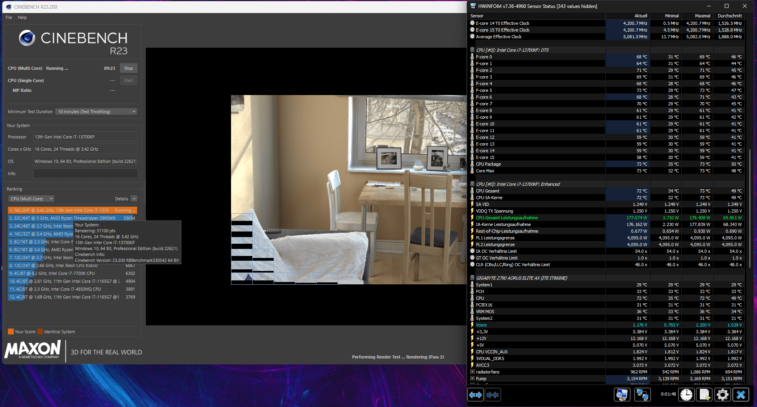This screenshot has width=757, height=407.
Task: Select VDDQ TX Spannung sensor row
Action: point(606,211)
